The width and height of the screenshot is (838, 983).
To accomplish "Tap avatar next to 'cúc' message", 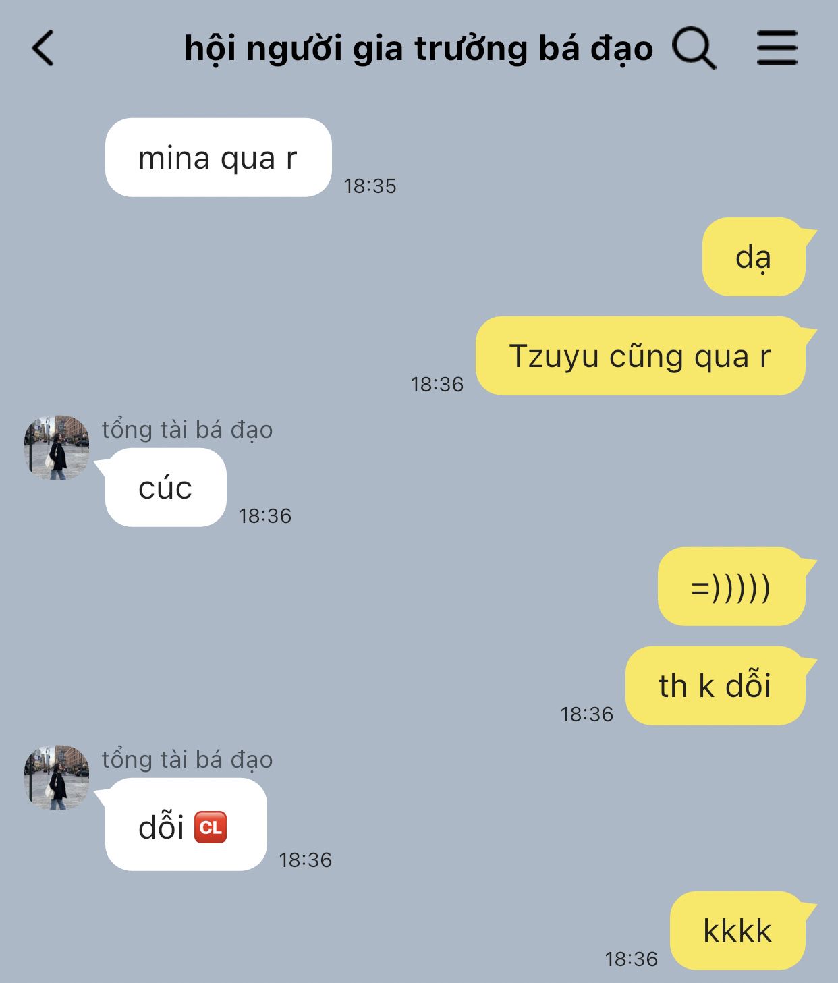I will [57, 447].
